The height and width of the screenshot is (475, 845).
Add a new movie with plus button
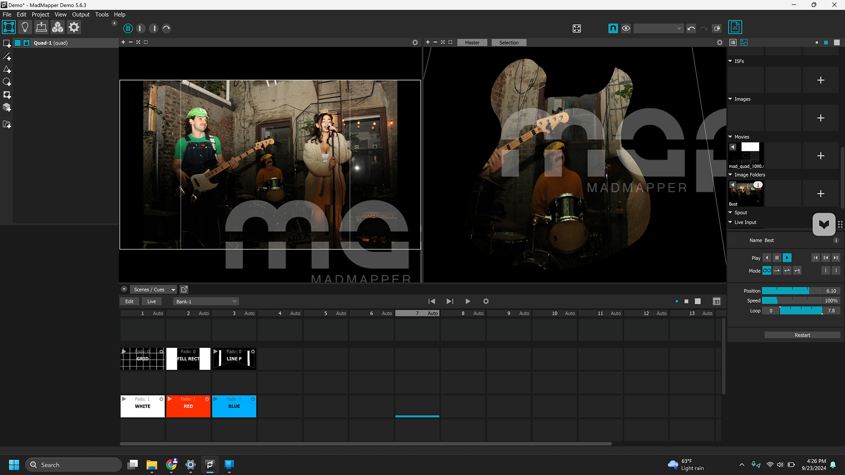click(821, 156)
